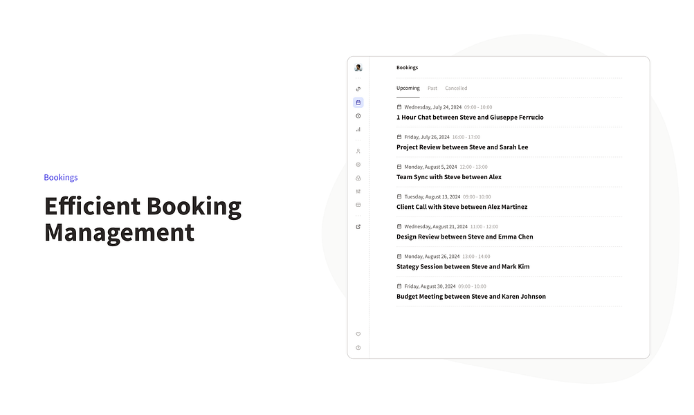Open the gear settings icon
This screenshot has width=694, height=415.
[358, 165]
